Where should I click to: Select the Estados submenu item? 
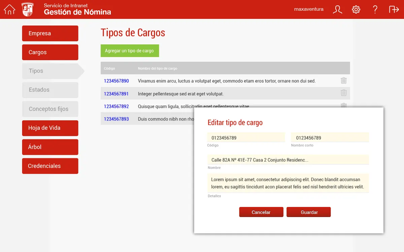50,90
